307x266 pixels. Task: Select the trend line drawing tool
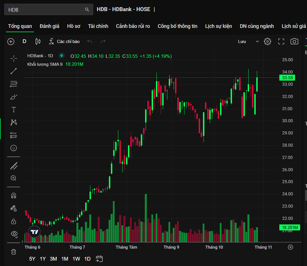13,71
